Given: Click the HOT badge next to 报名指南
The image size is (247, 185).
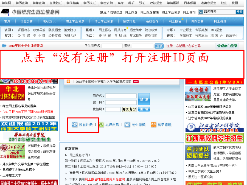Looking at the screenshot, I should click(x=136, y=81).
